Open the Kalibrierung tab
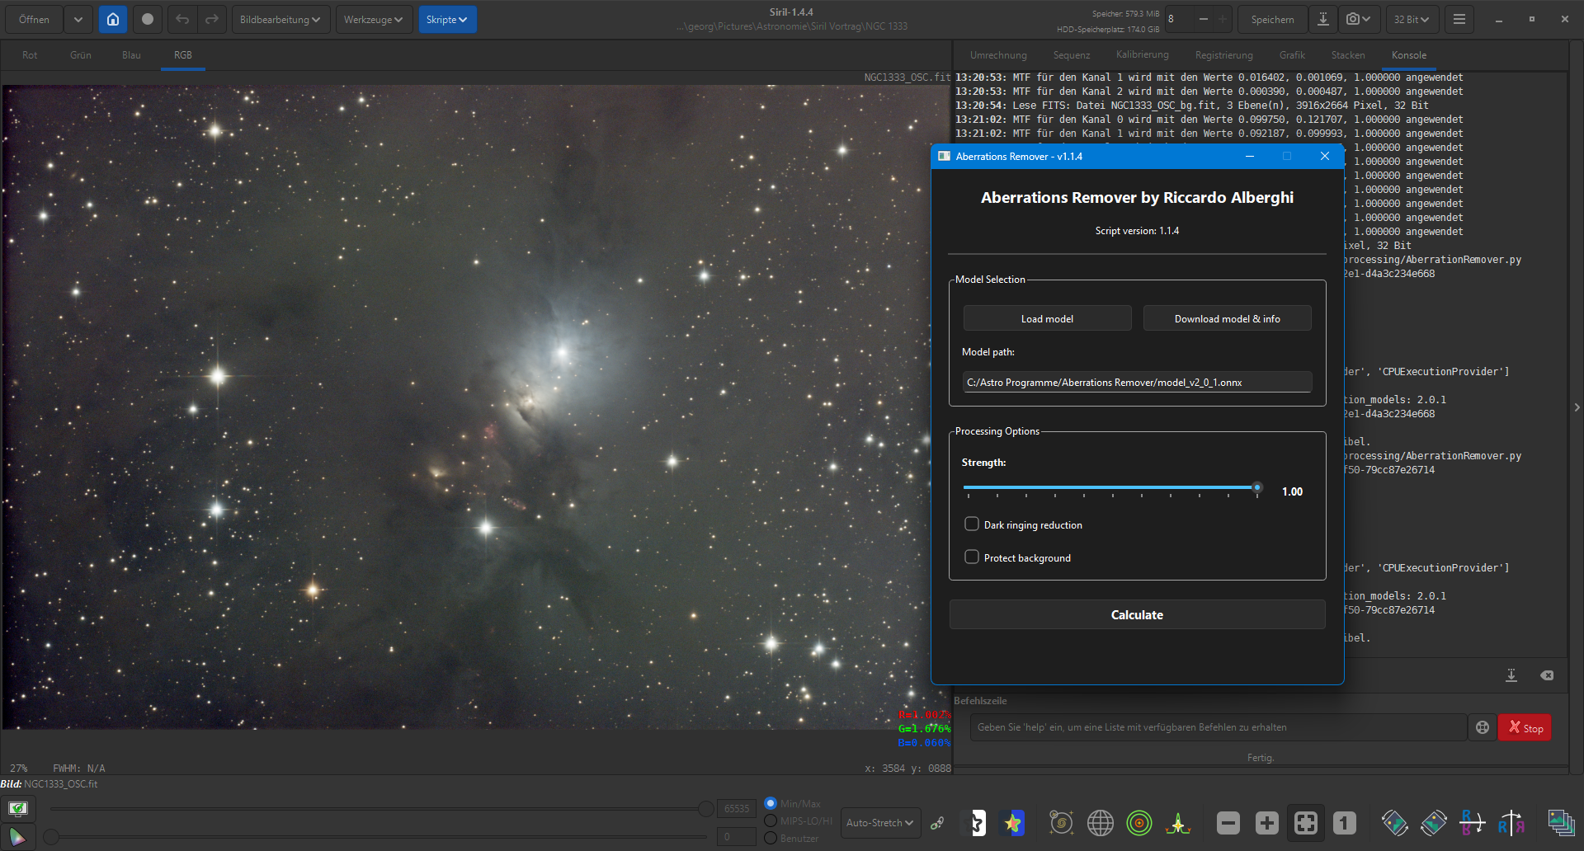The image size is (1584, 851). click(1143, 55)
